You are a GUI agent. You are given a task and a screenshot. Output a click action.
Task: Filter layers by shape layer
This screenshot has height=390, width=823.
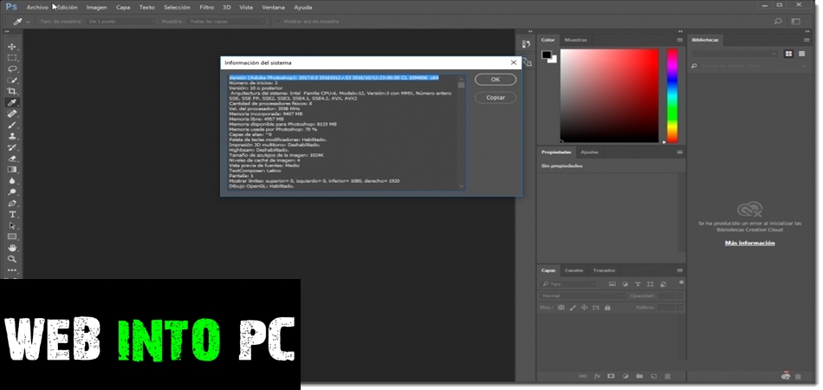pos(651,284)
